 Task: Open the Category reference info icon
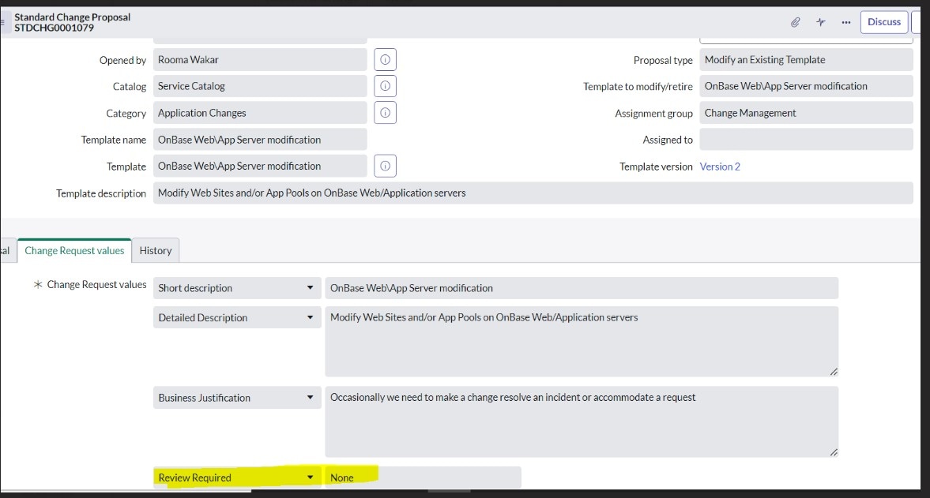(385, 112)
